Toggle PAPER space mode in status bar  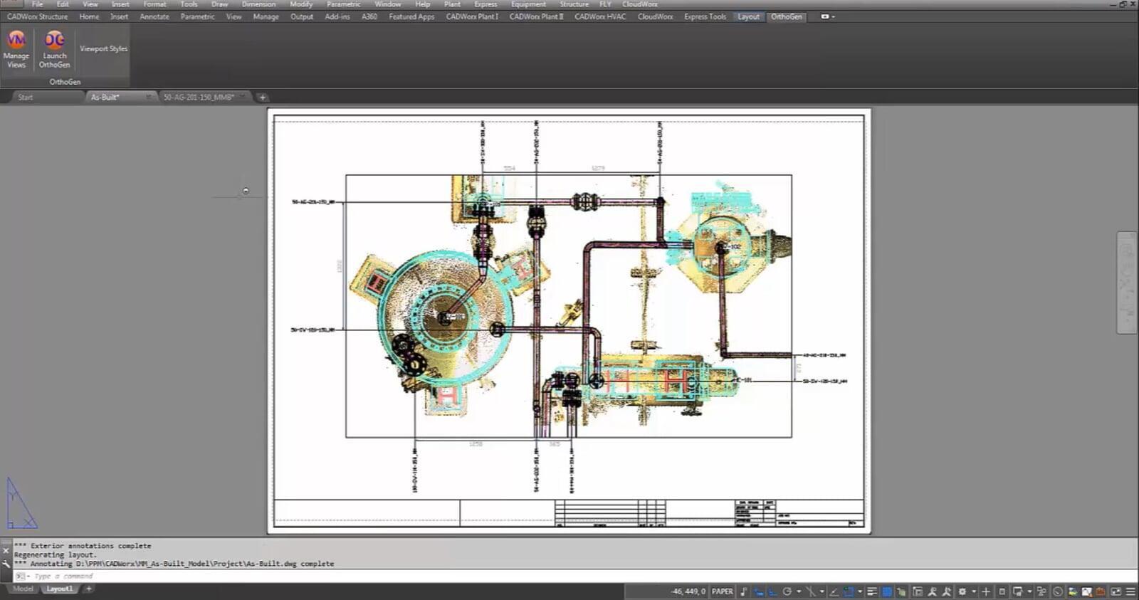pyautogui.click(x=722, y=591)
